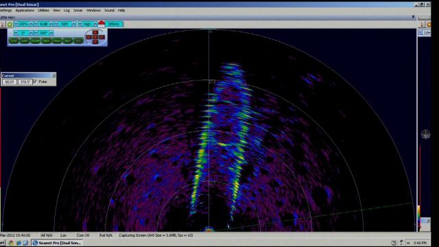Click the tool icon left of the green indicator

(x=3, y=25)
